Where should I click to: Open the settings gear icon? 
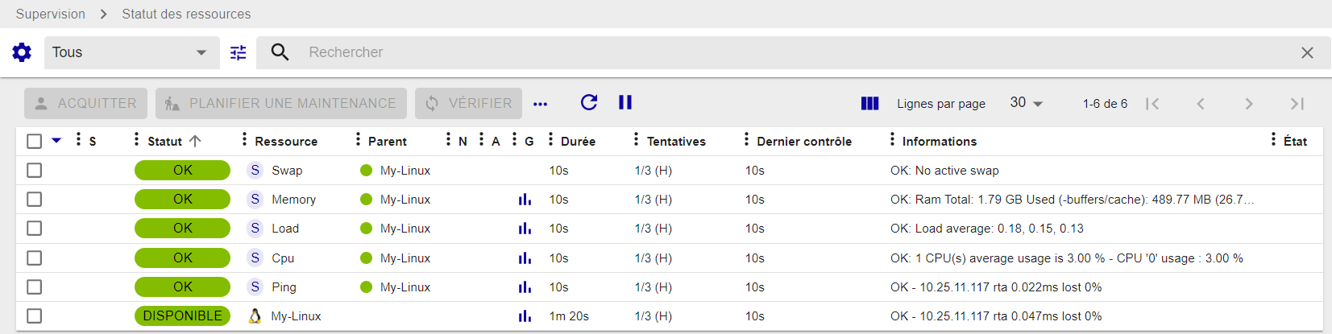[22, 52]
